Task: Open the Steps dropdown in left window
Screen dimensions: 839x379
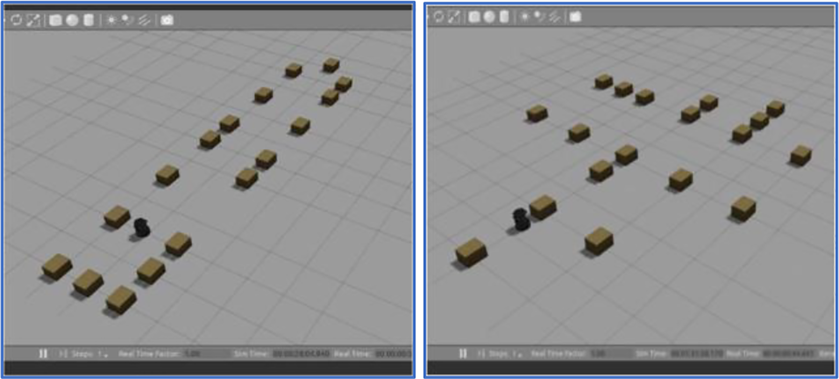Action: [105, 354]
